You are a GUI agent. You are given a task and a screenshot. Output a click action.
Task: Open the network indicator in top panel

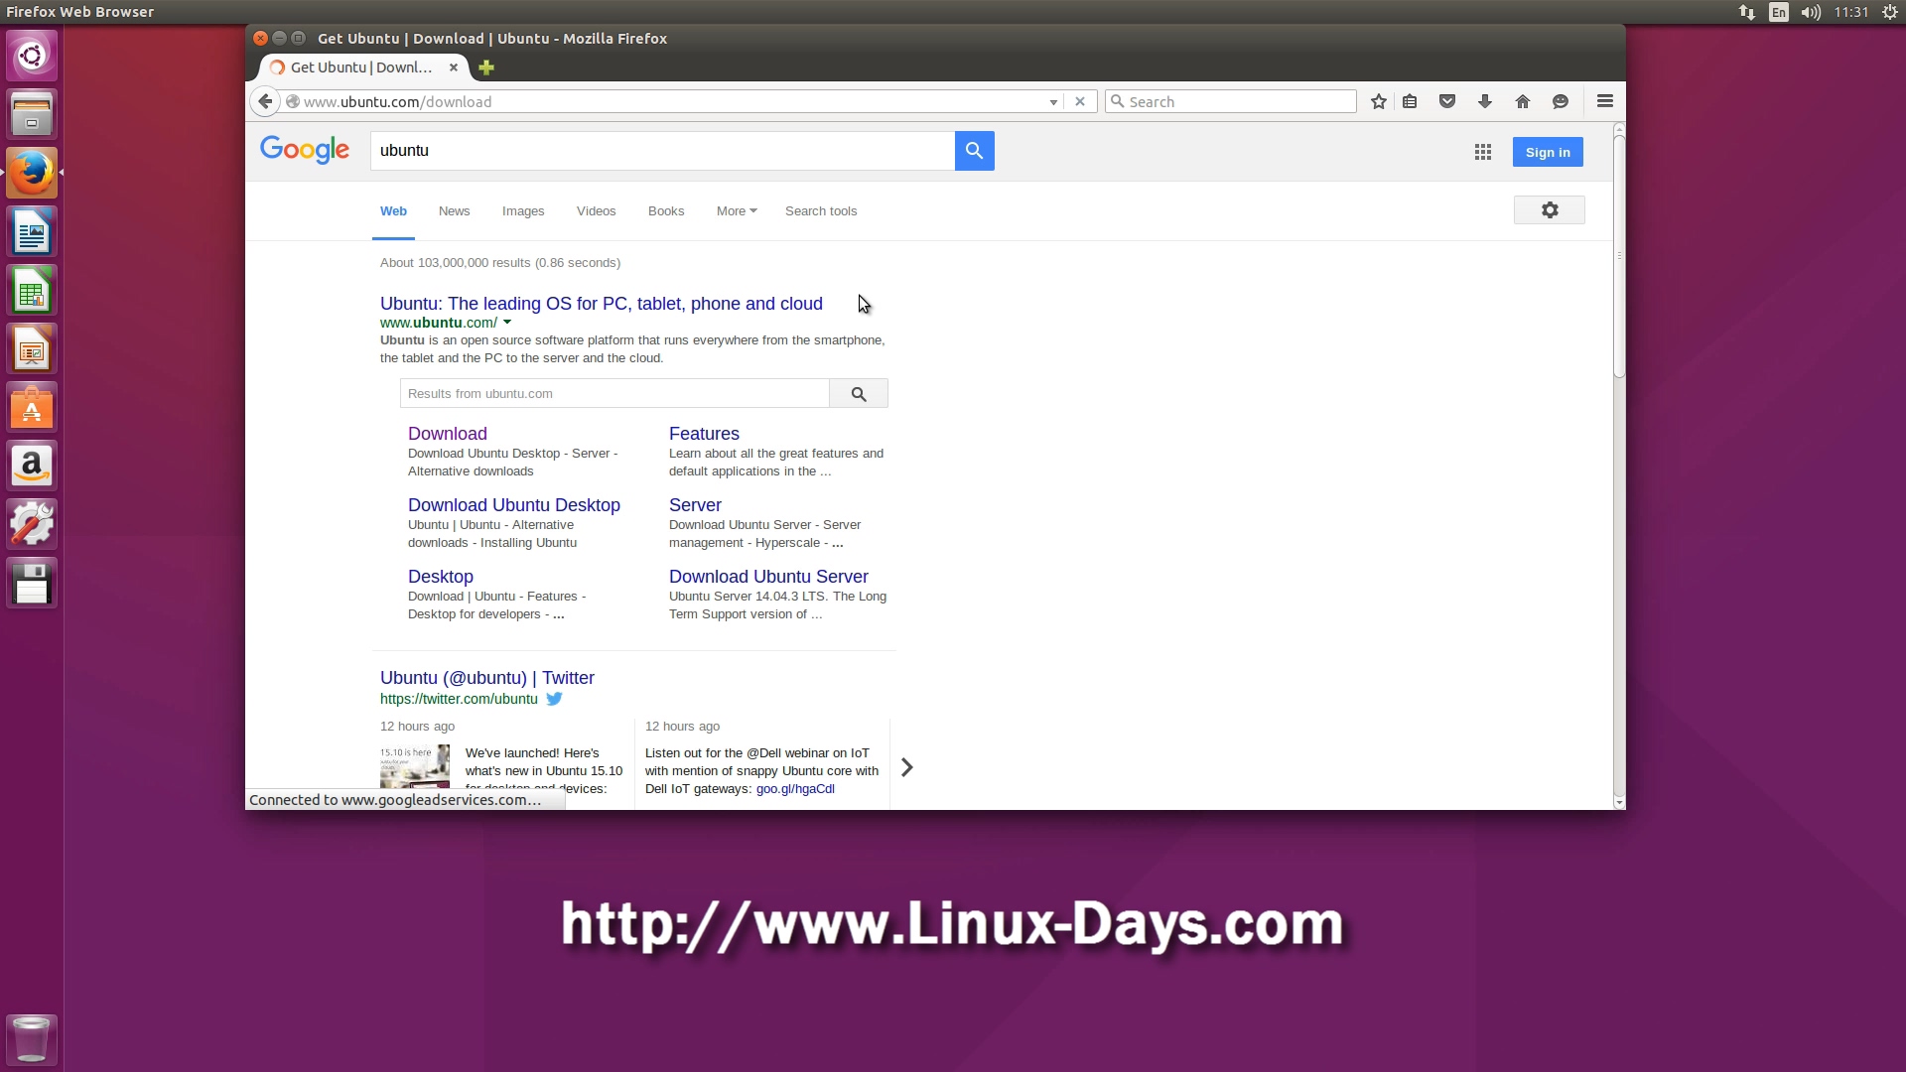tap(1747, 12)
